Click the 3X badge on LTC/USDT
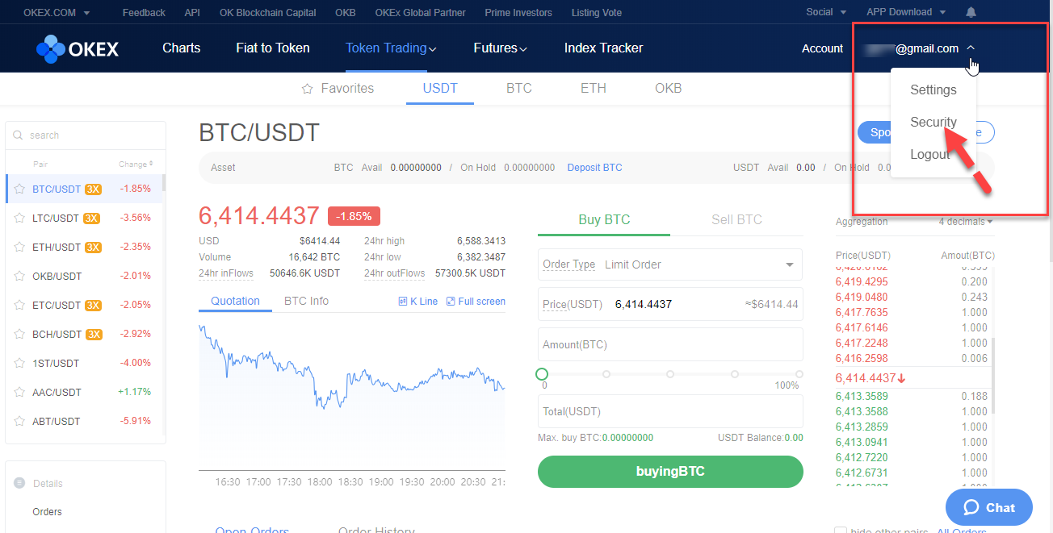1053x533 pixels. point(91,219)
